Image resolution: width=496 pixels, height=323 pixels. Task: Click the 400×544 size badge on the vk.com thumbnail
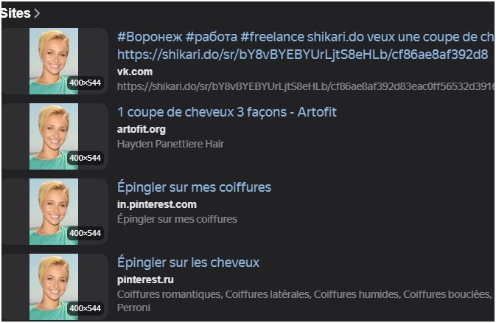85,83
